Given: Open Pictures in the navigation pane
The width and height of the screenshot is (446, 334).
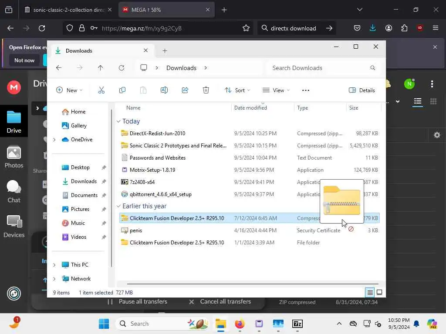Looking at the screenshot, I should click(80, 209).
